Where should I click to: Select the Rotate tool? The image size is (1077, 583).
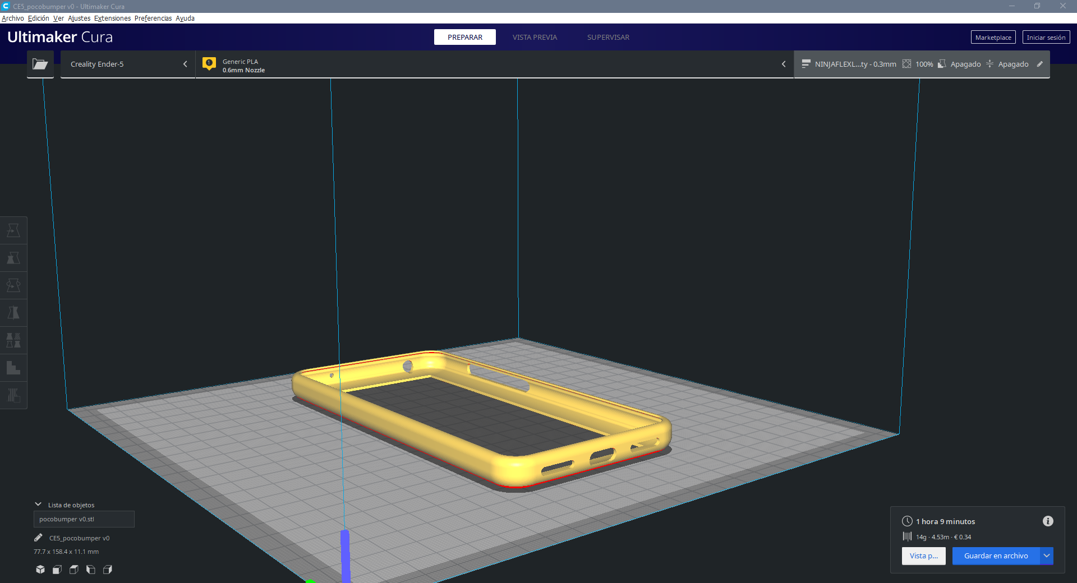[13, 285]
